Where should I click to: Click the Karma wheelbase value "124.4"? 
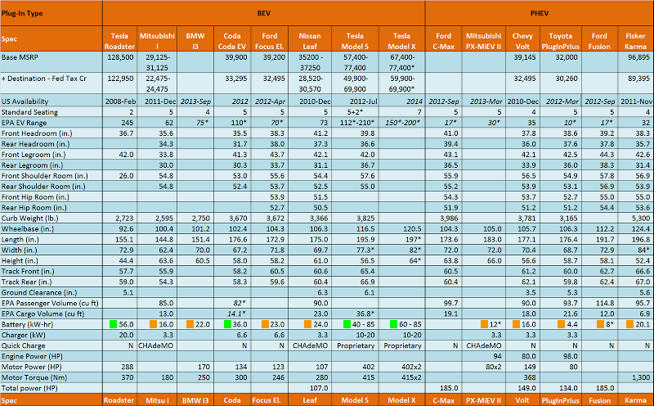pos(641,229)
